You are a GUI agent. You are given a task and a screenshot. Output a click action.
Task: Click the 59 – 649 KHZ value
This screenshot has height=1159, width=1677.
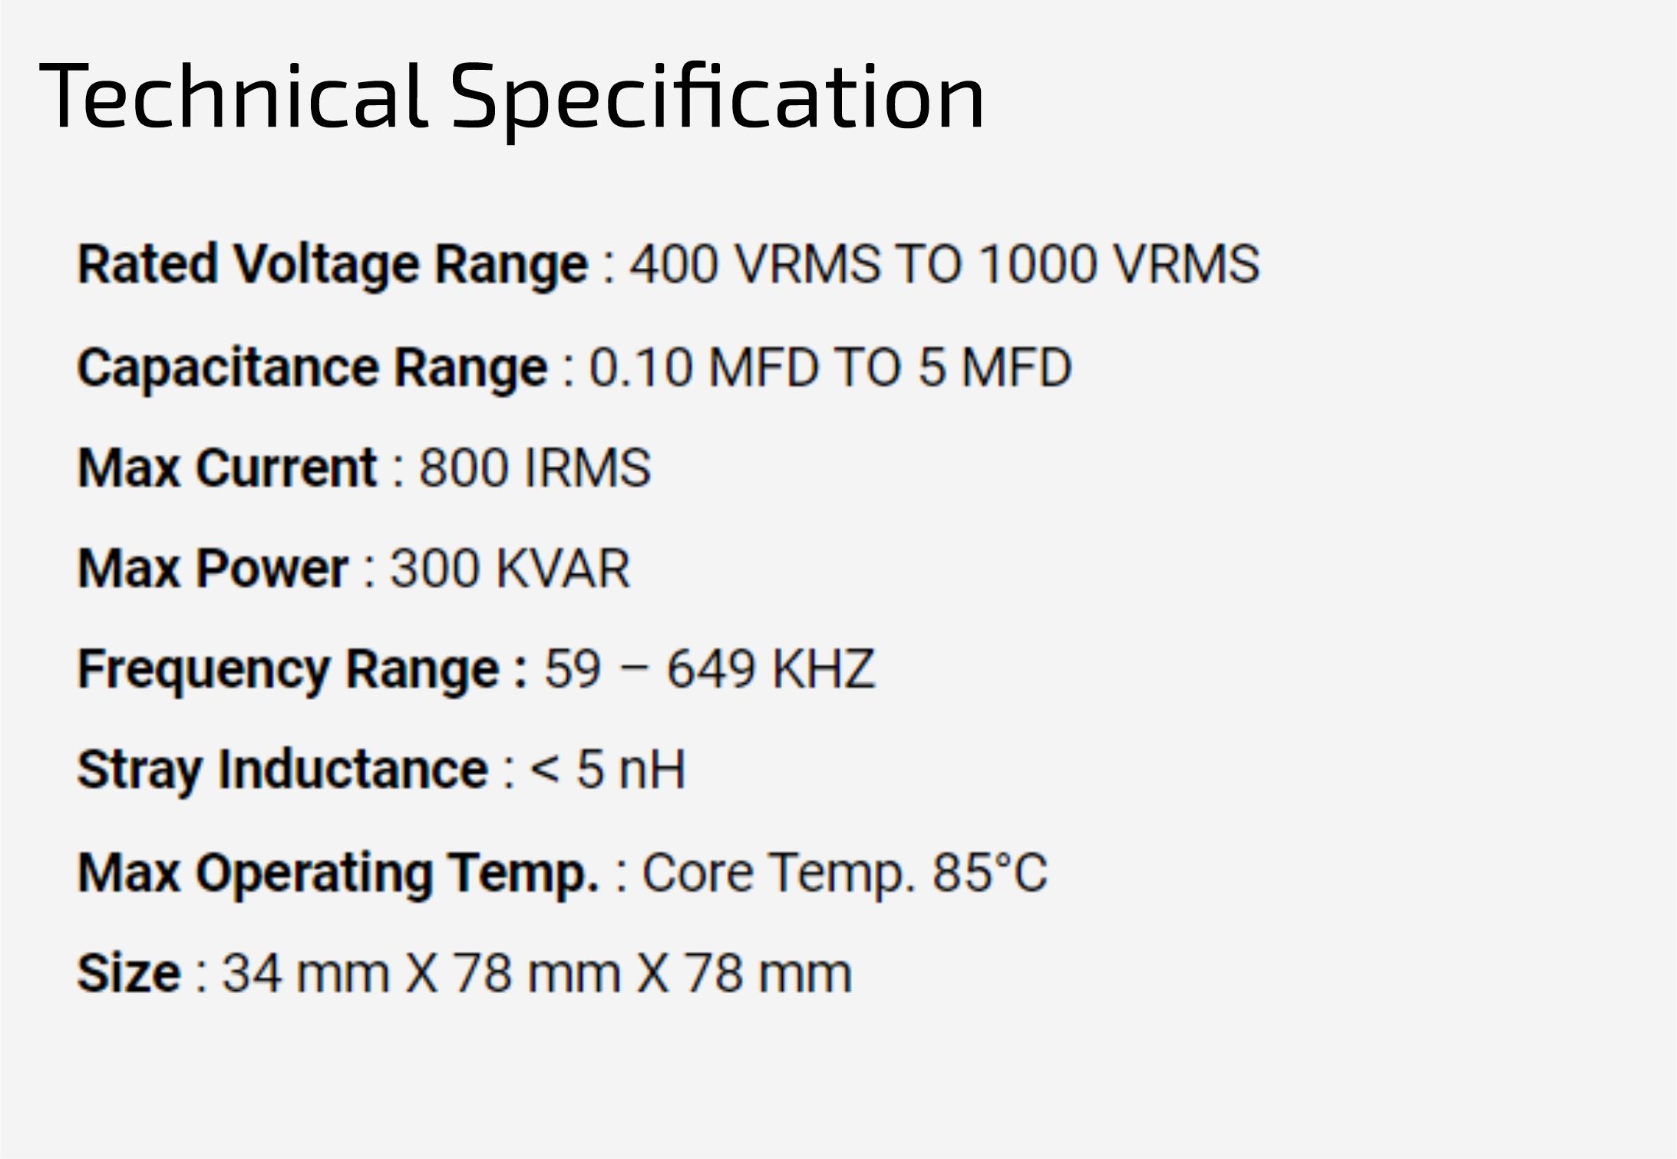tap(710, 669)
